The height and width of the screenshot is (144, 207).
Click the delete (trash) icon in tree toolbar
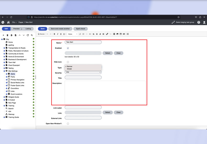point(7,35)
